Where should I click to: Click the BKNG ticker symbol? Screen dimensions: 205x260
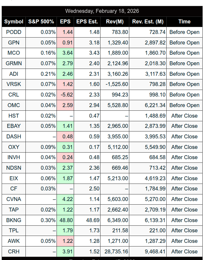(14, 220)
